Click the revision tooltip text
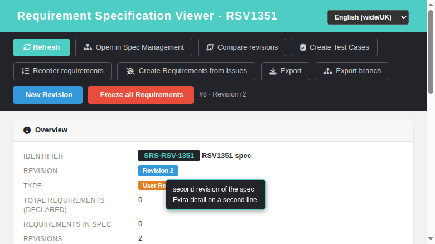The width and height of the screenshot is (435, 244). pyautogui.click(x=216, y=194)
